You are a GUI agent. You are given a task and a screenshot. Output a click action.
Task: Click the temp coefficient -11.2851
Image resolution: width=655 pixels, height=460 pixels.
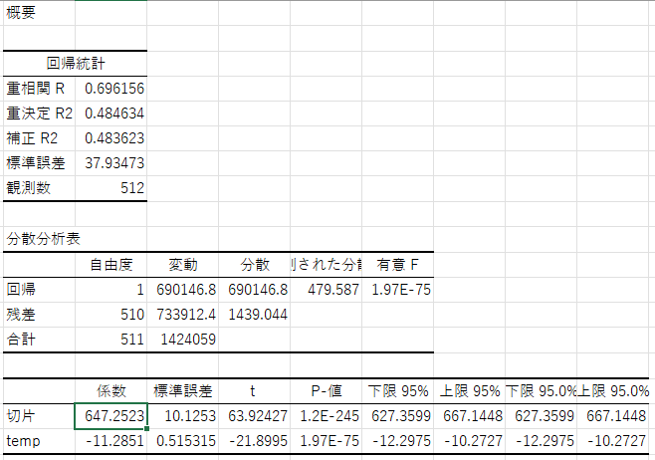[111, 440]
